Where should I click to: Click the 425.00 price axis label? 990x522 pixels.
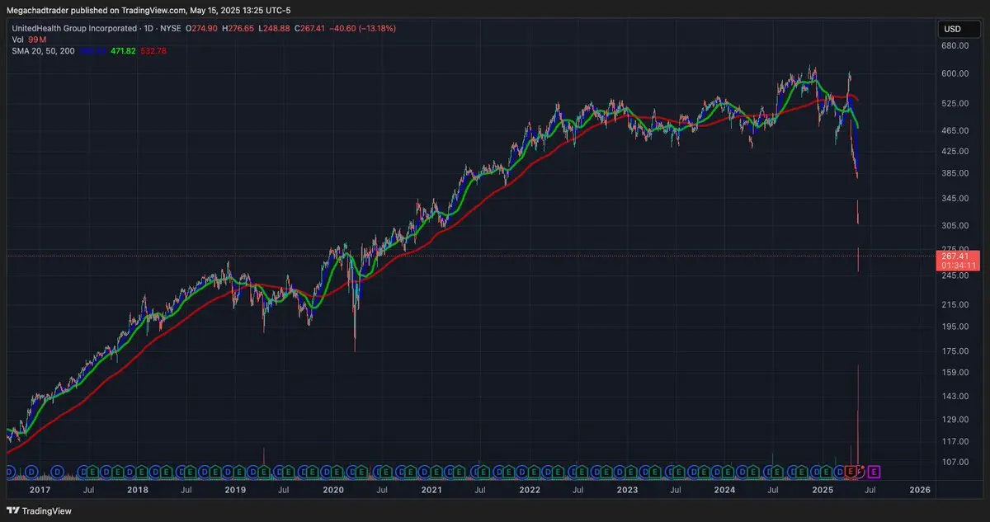click(955, 152)
